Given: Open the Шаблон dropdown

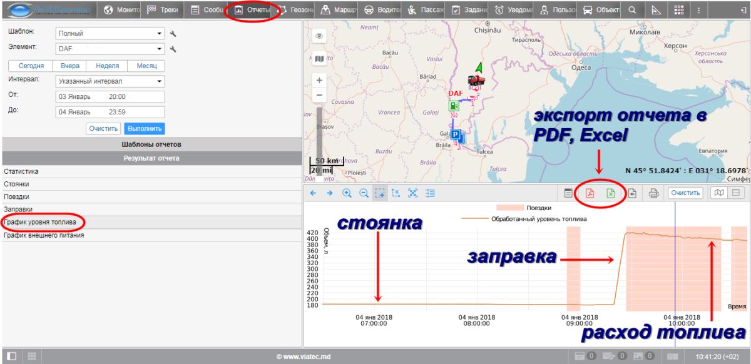Looking at the screenshot, I should (x=109, y=33).
